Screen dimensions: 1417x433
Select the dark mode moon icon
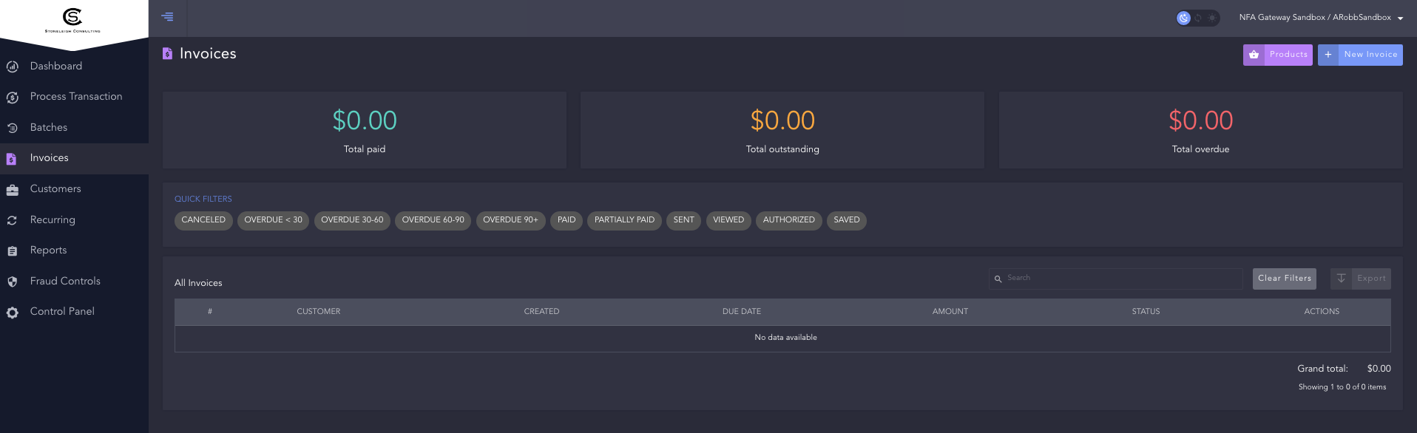pos(1184,18)
